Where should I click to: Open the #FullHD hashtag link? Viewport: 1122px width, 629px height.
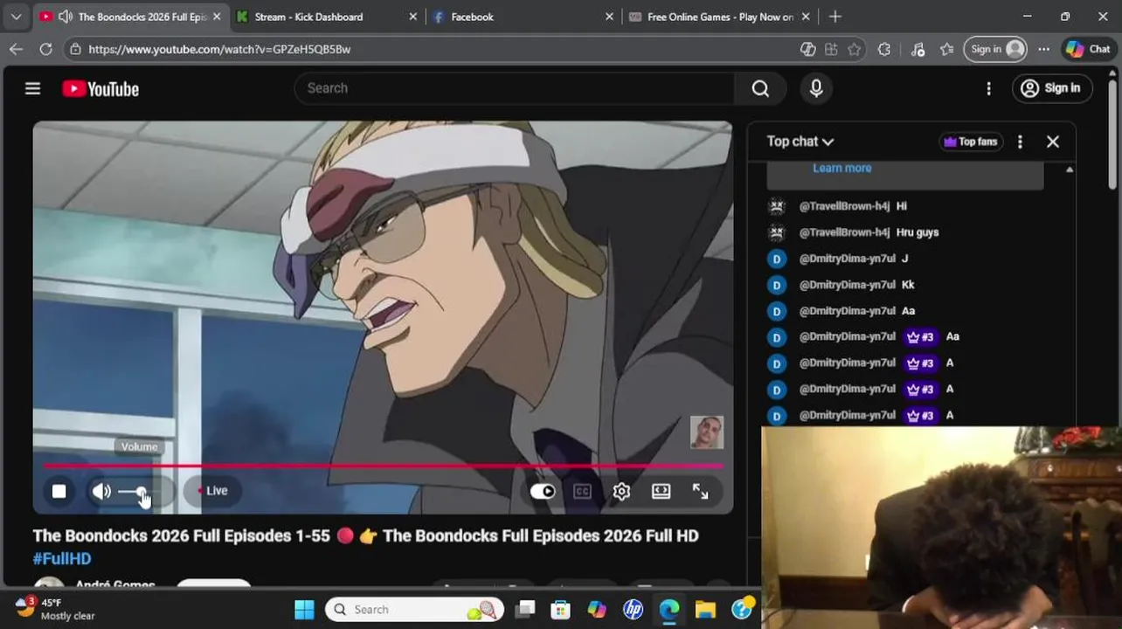coord(62,558)
